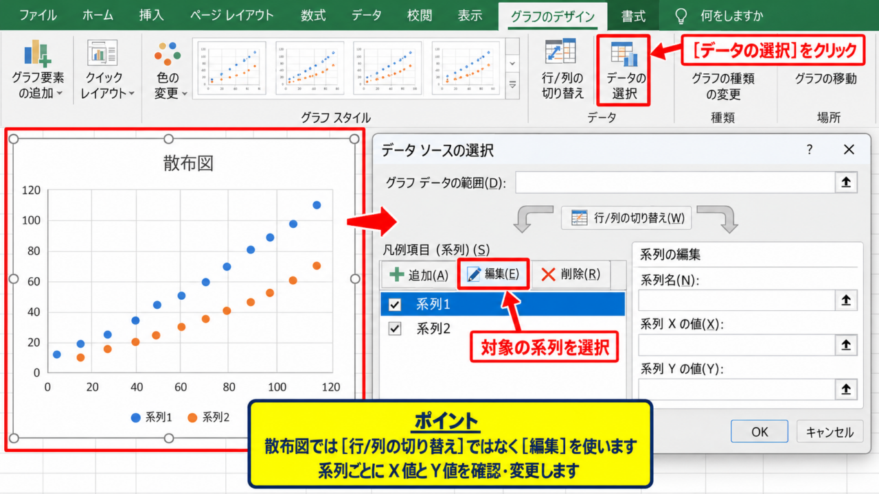Click the lightbulb 何をしますか search icon

[681, 16]
